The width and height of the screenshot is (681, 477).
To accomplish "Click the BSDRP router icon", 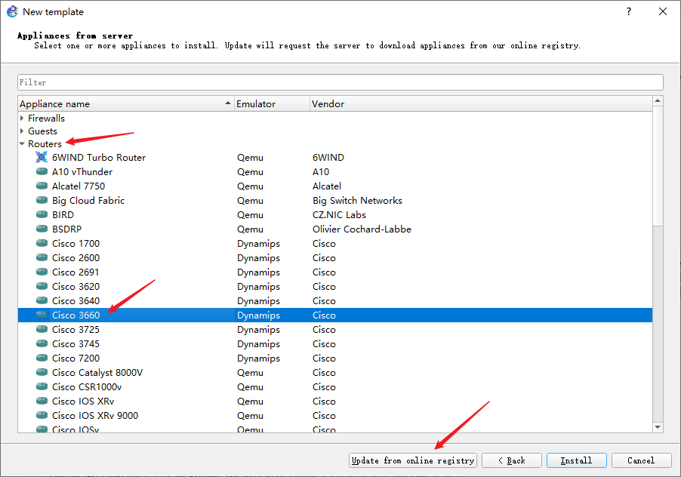I will pyautogui.click(x=42, y=229).
